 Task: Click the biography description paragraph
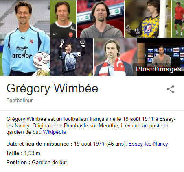91,126
